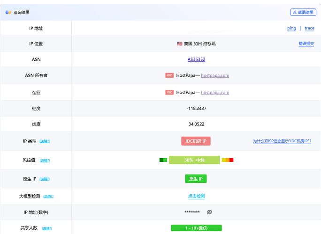The width and height of the screenshot is (321, 234).
Task: Open 说明 help link next to 共享人数
Action: [47, 228]
